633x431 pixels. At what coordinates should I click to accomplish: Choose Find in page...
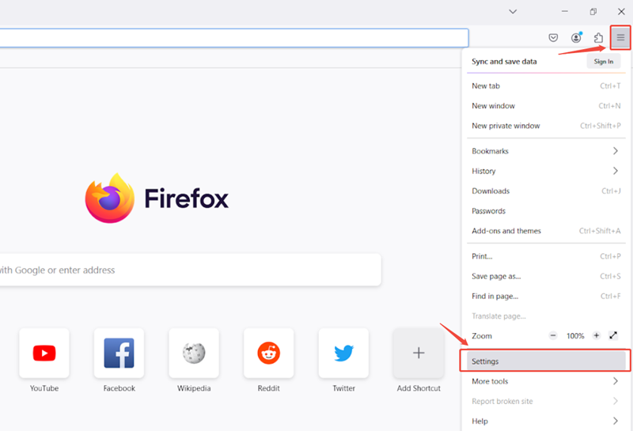point(546,297)
